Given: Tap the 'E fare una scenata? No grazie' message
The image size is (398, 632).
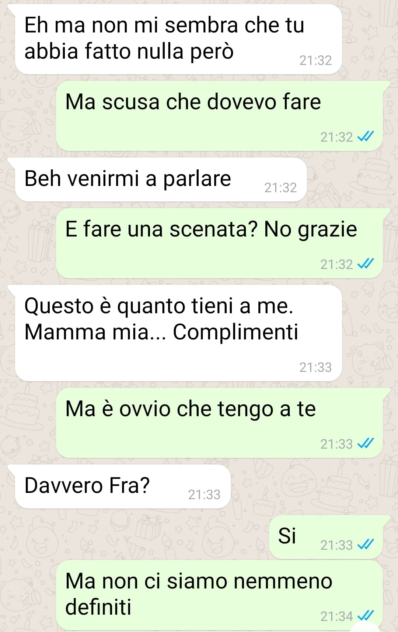Looking at the screenshot, I should pyautogui.click(x=219, y=243).
